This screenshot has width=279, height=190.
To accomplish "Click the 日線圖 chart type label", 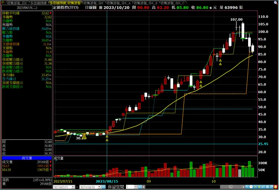I will [91, 8].
